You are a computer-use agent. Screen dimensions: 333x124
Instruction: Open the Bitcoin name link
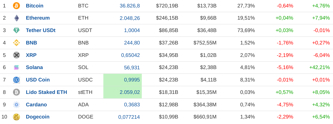(35, 6)
